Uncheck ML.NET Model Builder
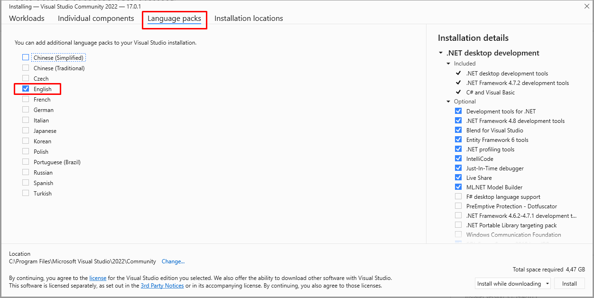Viewport: 594px width, 298px height. (458, 187)
